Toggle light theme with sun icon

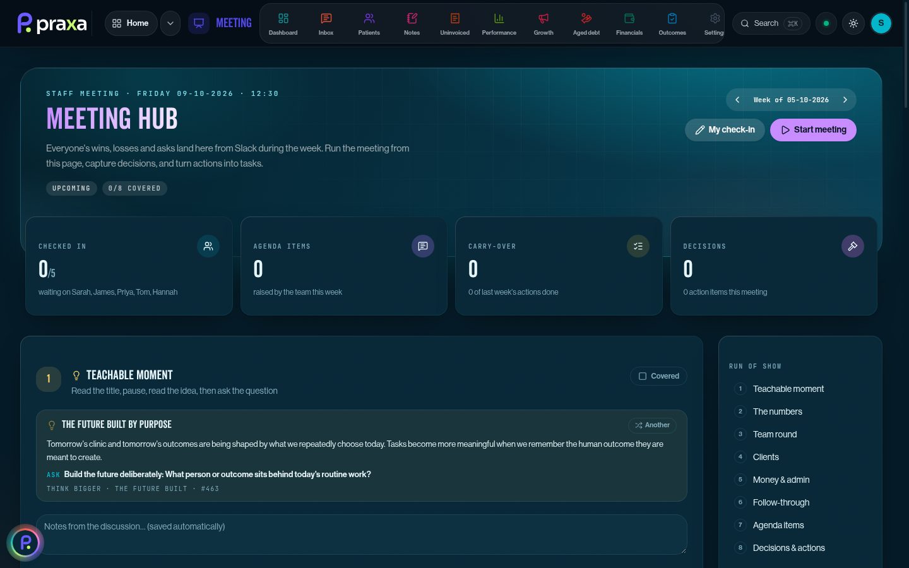coord(853,23)
